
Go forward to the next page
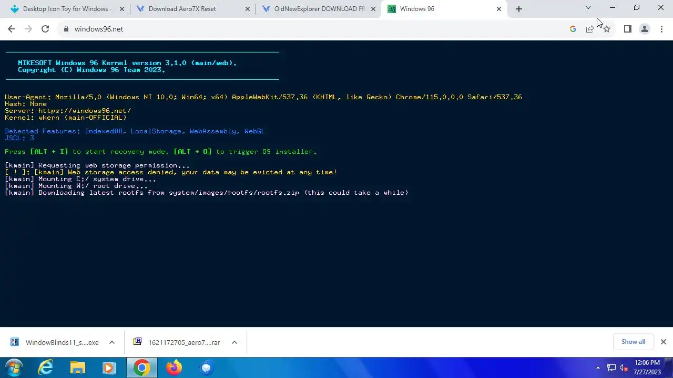coord(28,29)
